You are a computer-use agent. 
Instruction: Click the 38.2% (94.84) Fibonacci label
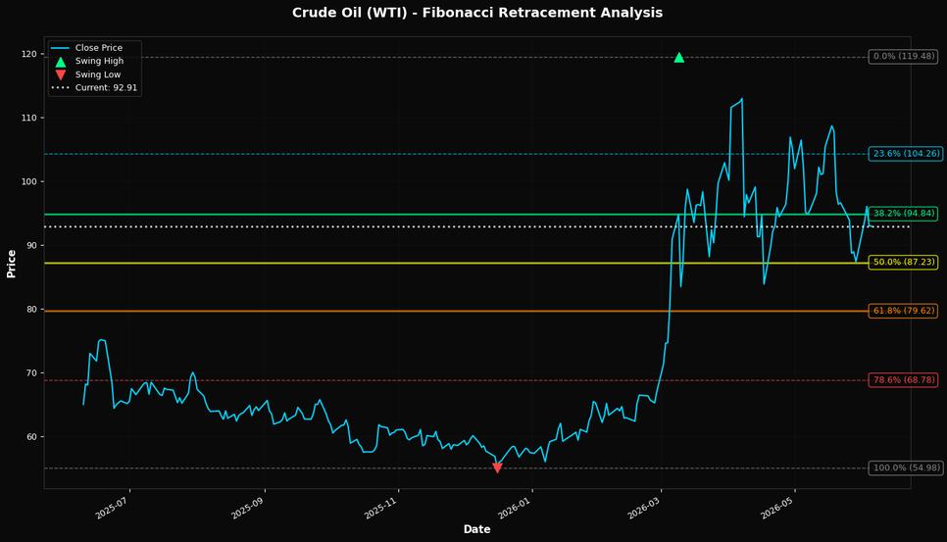[904, 214]
